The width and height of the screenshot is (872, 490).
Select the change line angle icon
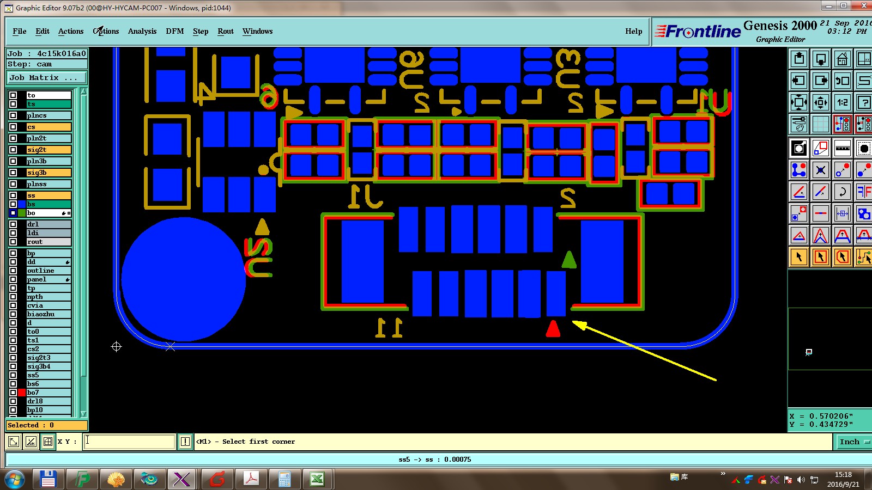coord(799,192)
